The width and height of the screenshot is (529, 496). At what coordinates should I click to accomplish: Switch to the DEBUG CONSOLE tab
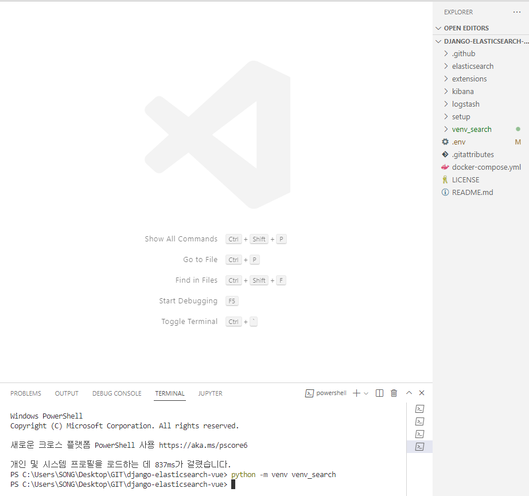[116, 393]
